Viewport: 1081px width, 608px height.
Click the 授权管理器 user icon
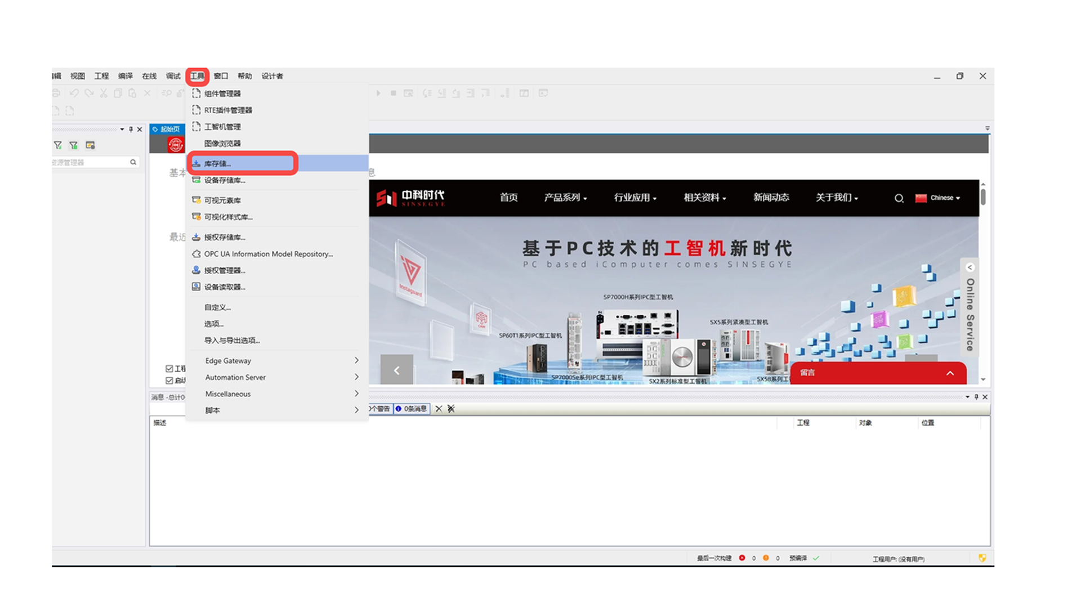[x=196, y=270]
